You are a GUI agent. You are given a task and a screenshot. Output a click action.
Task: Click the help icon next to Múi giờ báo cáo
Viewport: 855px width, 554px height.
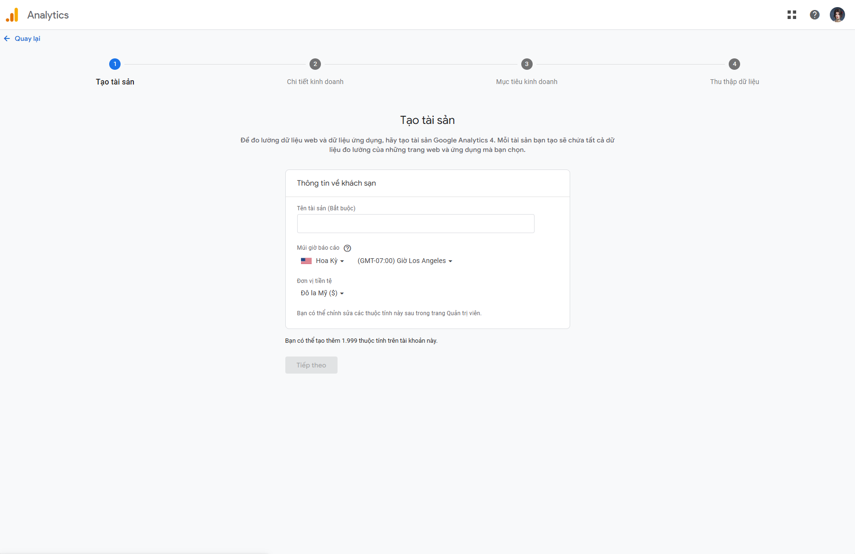[x=348, y=248]
